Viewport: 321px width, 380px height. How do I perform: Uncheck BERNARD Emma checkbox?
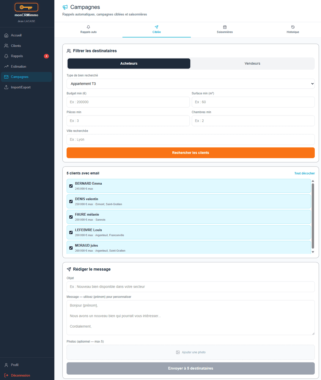pos(71,186)
